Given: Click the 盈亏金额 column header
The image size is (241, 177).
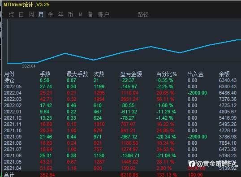Looking at the screenshot, I should click(131, 74).
